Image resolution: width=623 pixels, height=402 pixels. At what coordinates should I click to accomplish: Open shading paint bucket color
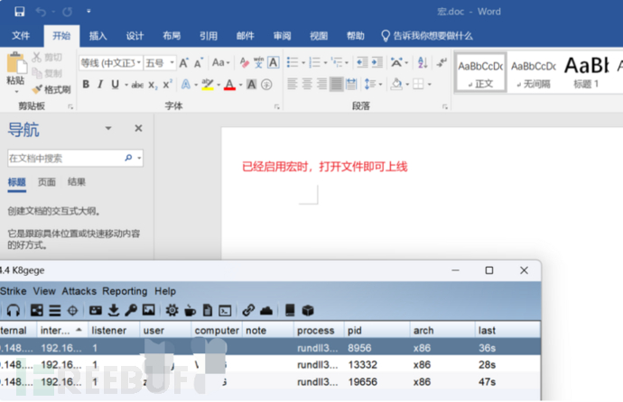pos(396,84)
